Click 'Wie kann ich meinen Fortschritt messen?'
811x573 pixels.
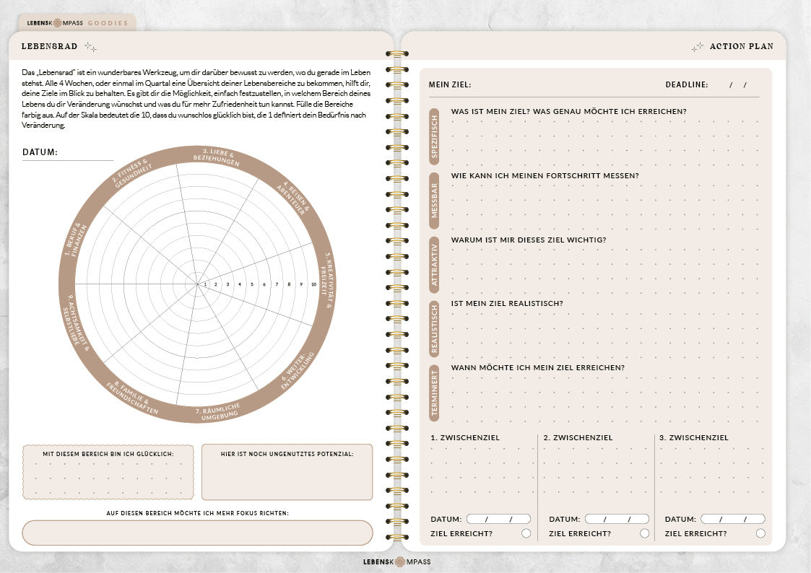tap(545, 175)
